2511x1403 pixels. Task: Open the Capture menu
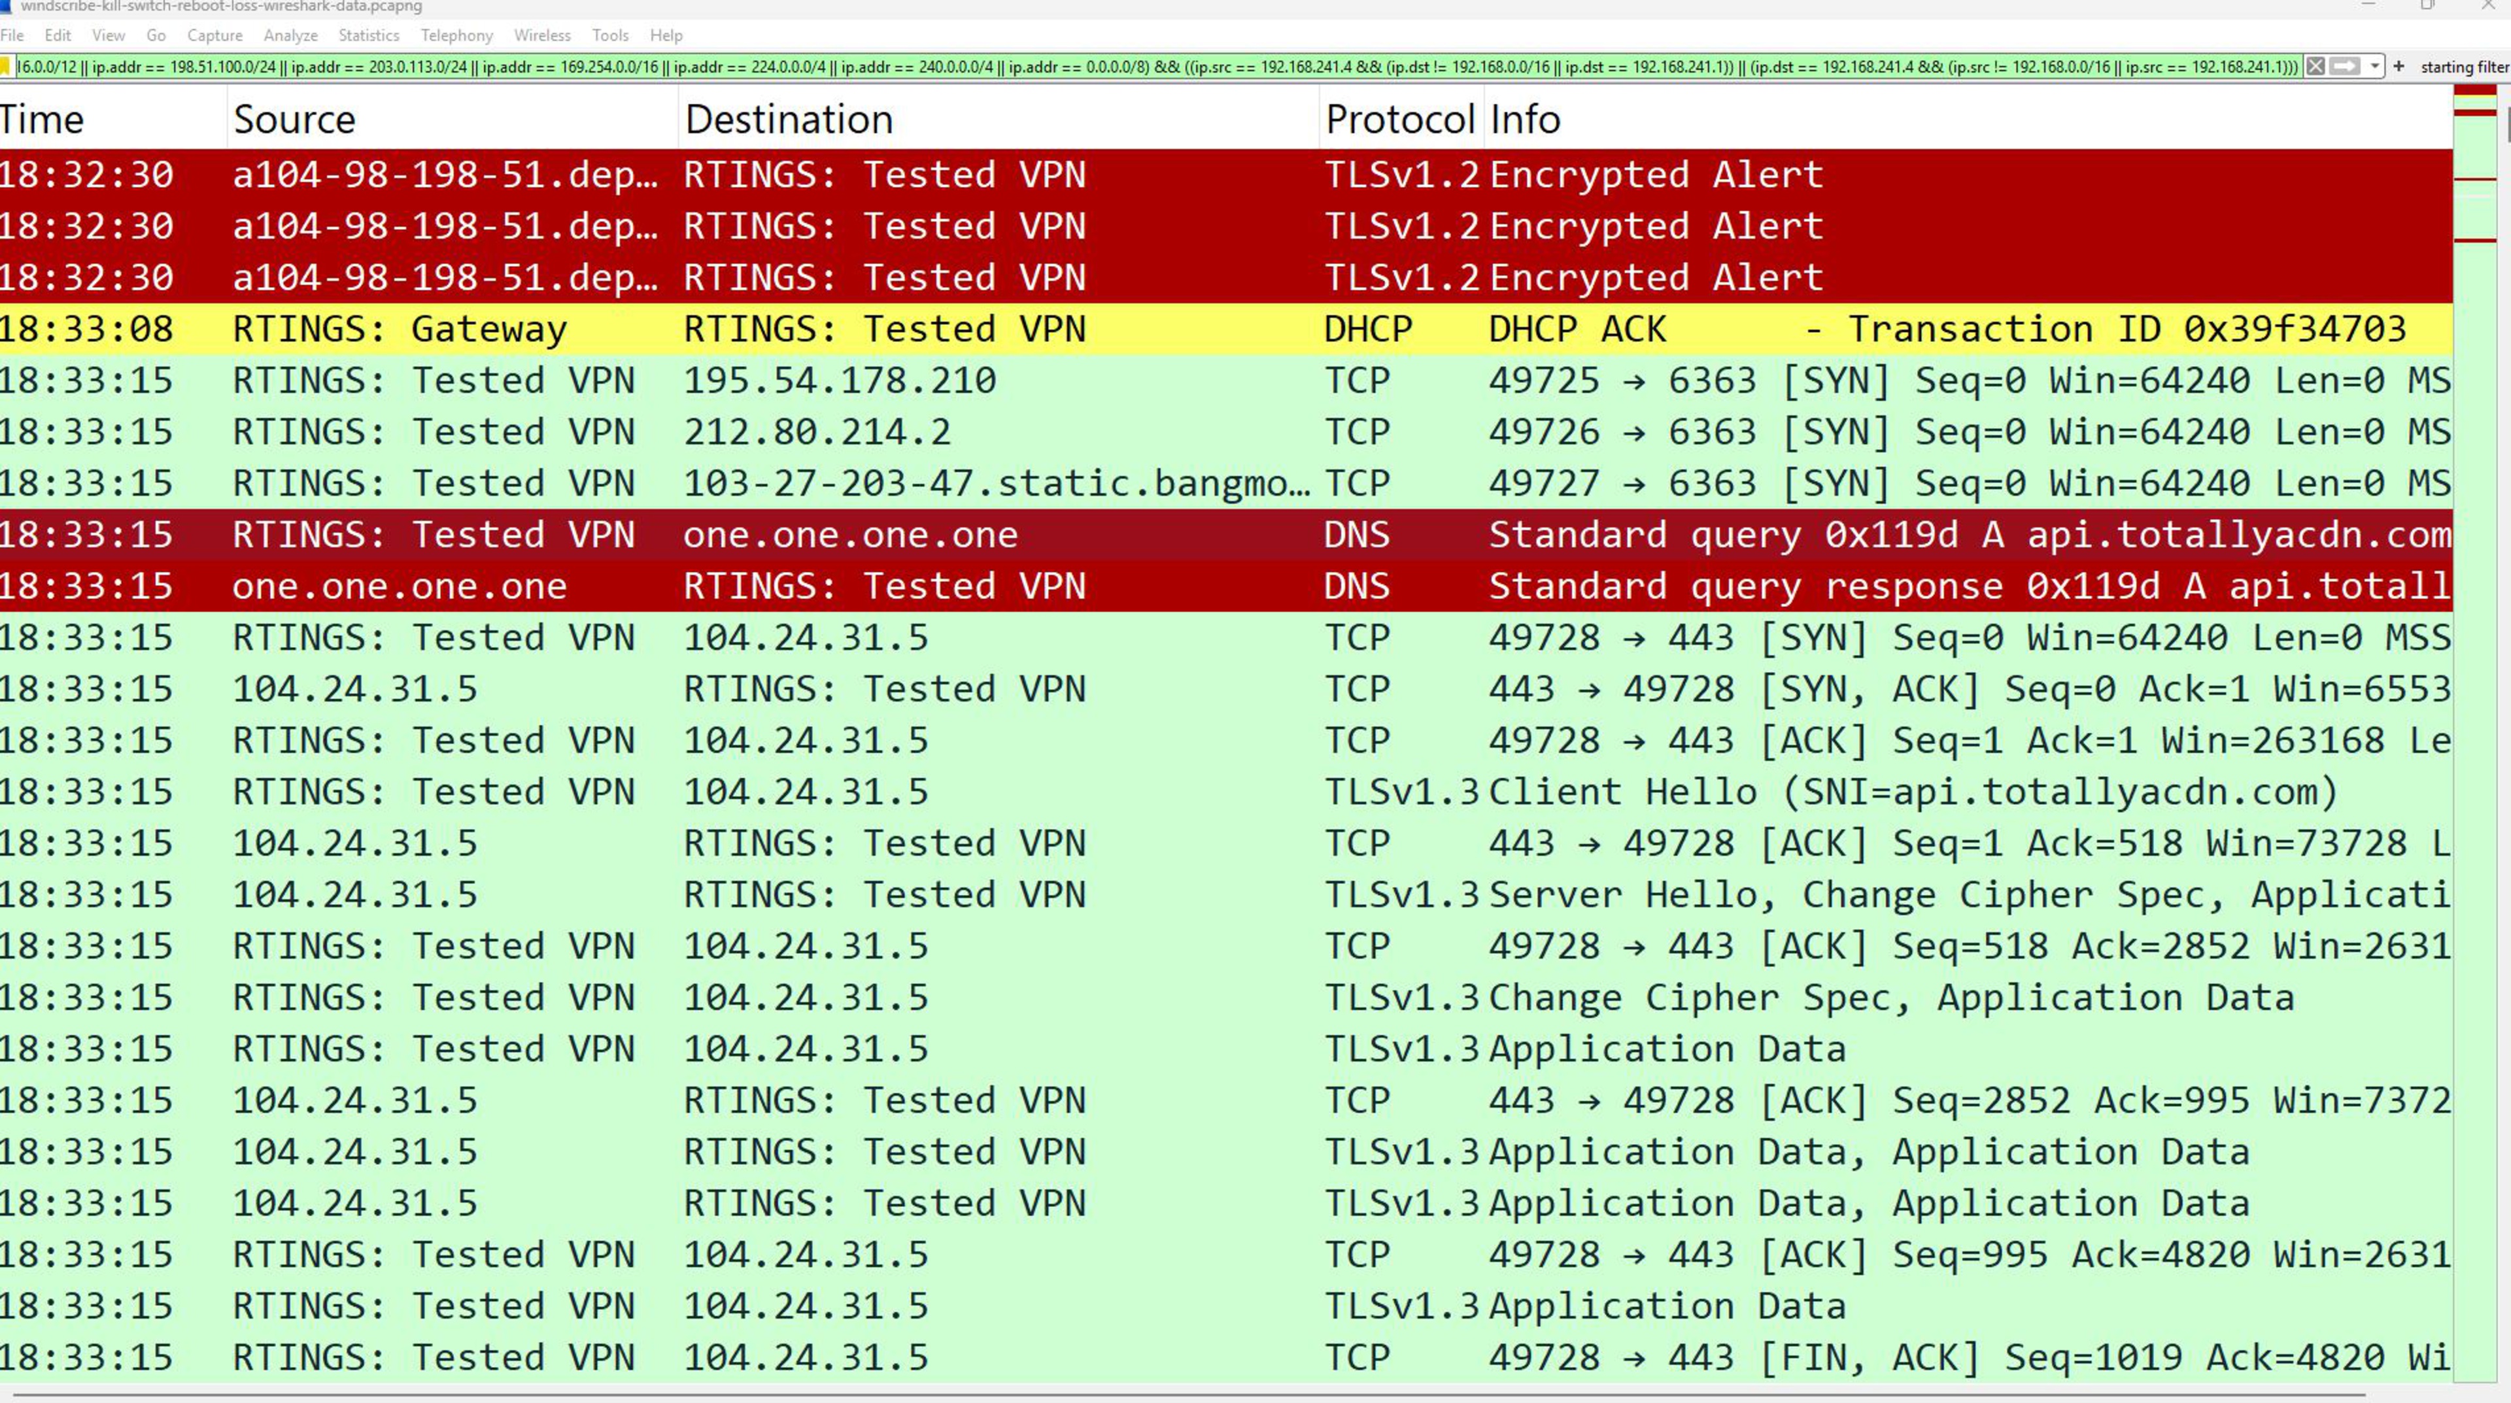(214, 35)
